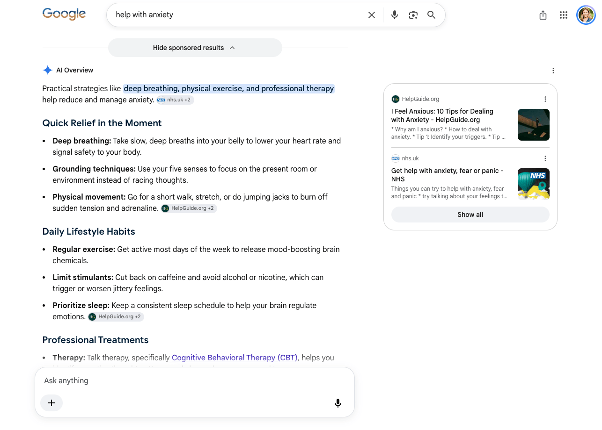Click the Regular exercise bullet label
The image size is (602, 430).
point(84,249)
